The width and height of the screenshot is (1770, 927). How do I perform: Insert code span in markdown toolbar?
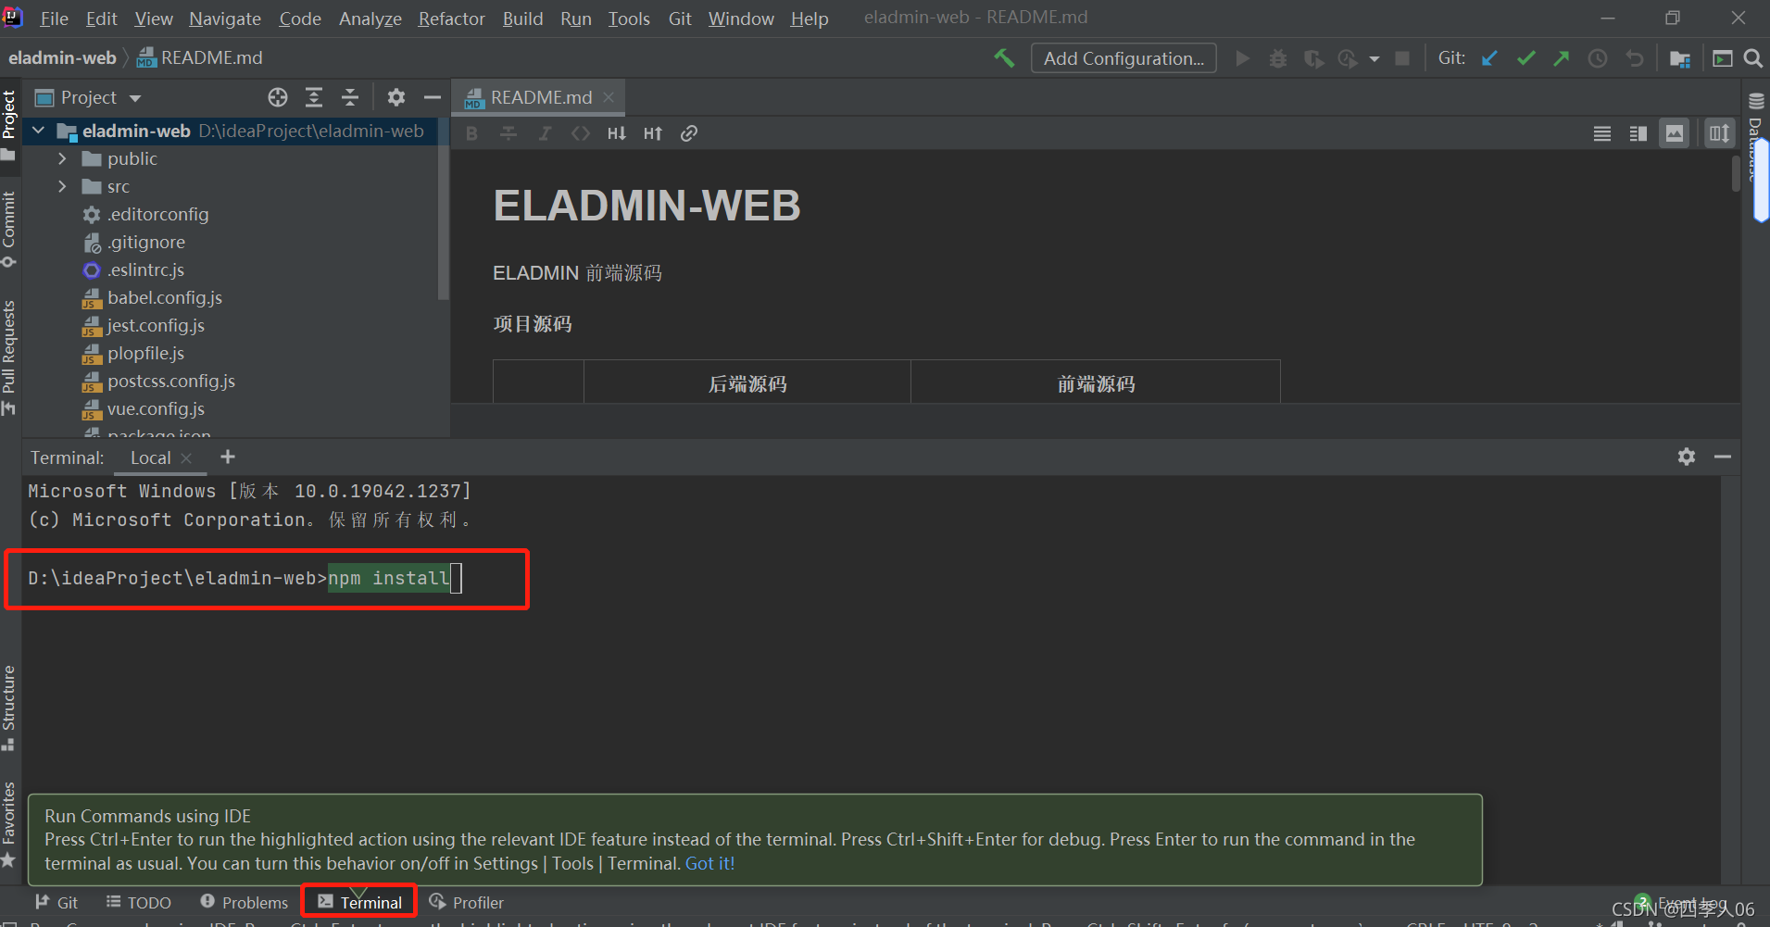(x=581, y=133)
